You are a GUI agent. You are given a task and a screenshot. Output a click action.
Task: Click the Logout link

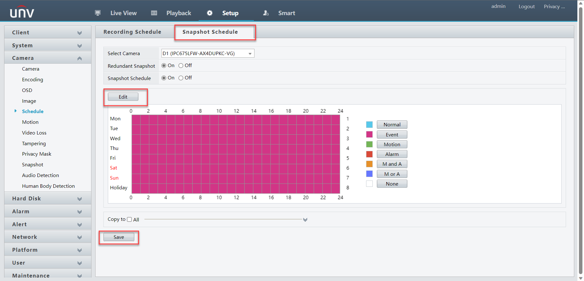[x=526, y=7]
